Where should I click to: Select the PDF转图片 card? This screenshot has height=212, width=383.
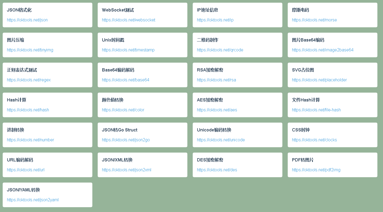pyautogui.click(x=332, y=165)
